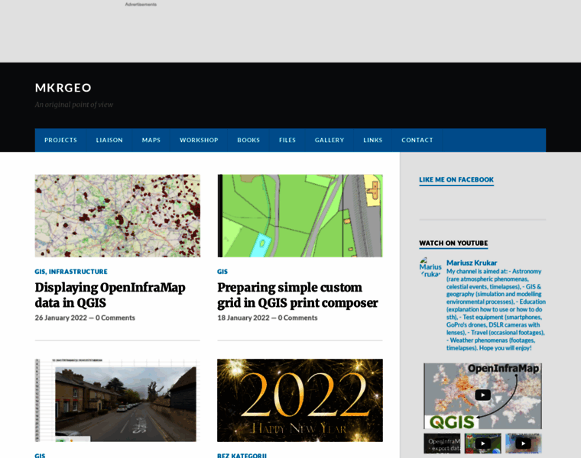Screen dimensions: 581x458
Task: Select GIS category under street view thumbnail
Action: click(40, 456)
